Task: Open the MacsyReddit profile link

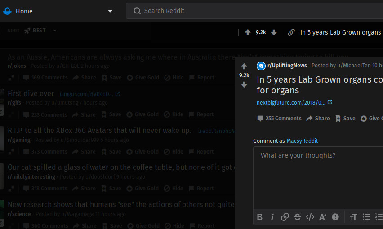Action: [302, 141]
